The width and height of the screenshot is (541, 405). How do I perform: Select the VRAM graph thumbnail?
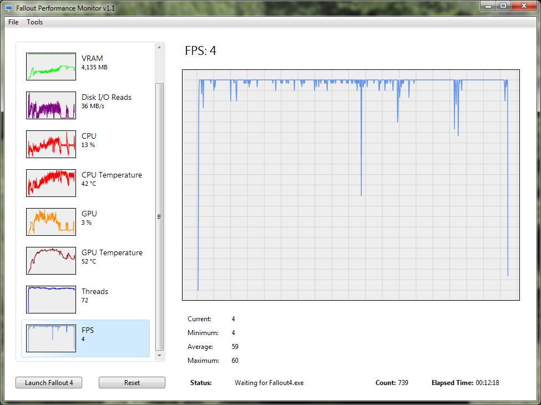[x=51, y=67]
